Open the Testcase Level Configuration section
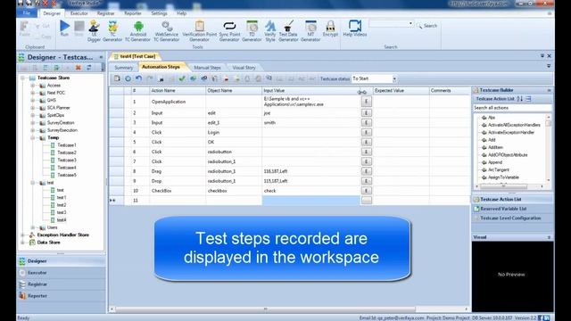Viewport: 571px width, 321px height. point(512,218)
